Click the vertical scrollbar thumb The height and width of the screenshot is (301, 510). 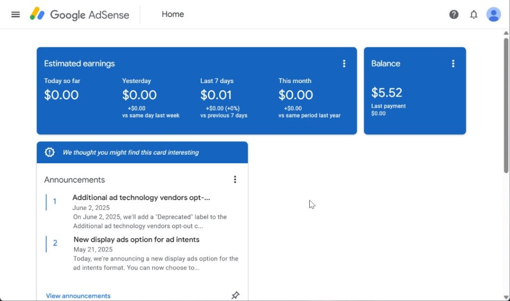tap(506, 104)
